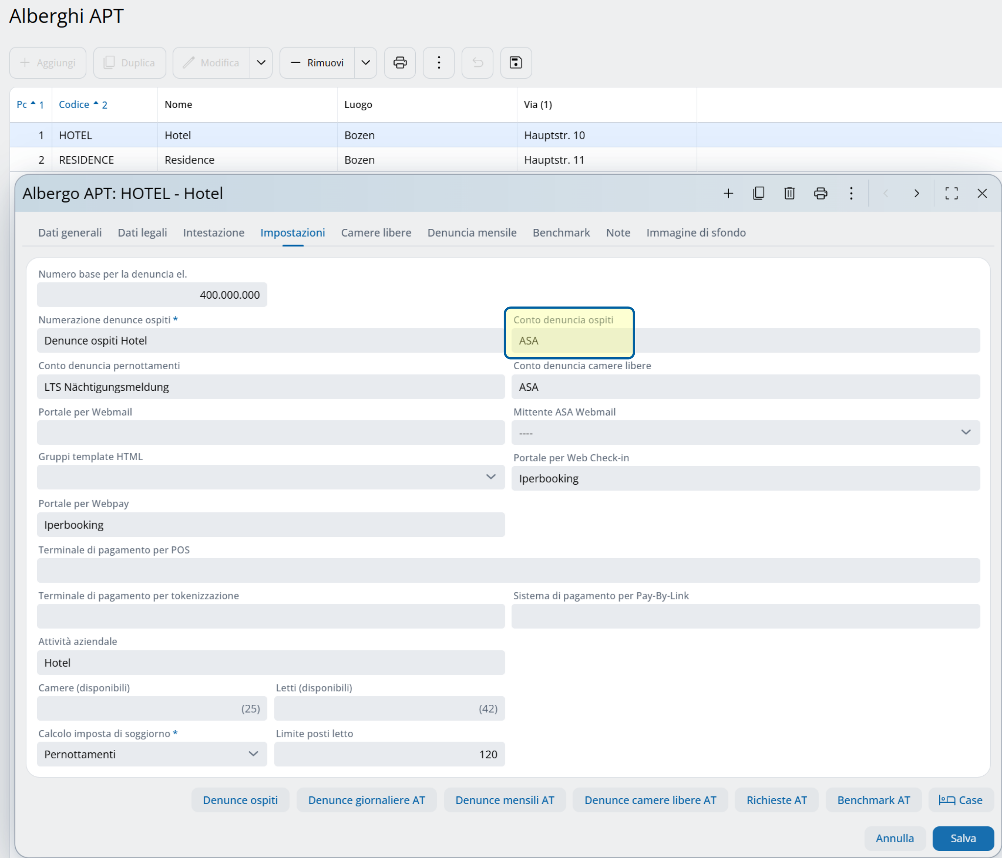Open Immagine di sfondo tab
This screenshot has width=1002, height=858.
(x=696, y=233)
